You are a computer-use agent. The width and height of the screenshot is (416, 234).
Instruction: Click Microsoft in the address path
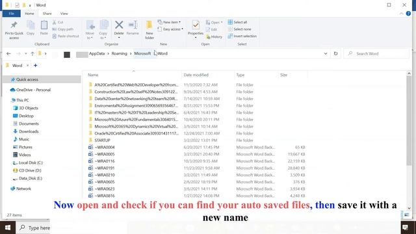pos(142,53)
